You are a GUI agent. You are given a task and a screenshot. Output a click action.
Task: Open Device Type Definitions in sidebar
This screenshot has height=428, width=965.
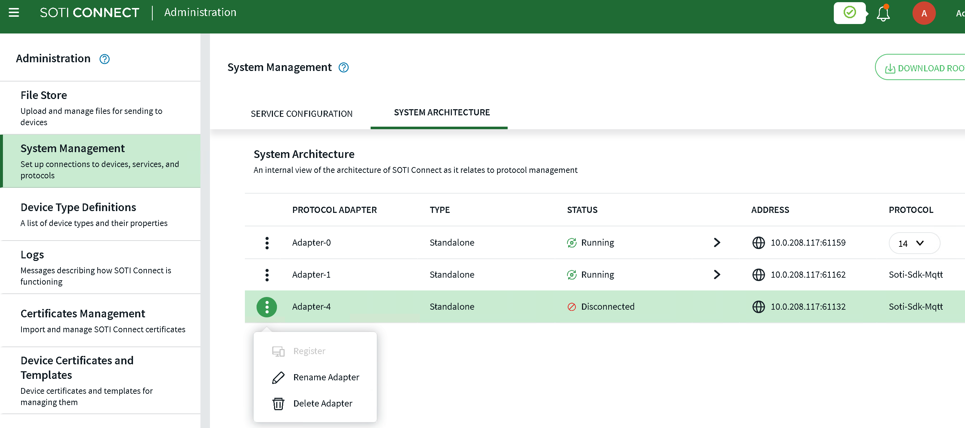[100, 214]
